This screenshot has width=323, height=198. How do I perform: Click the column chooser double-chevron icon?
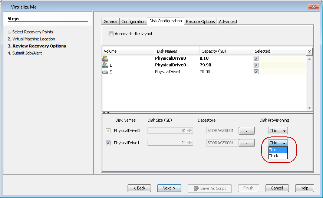coord(309,52)
